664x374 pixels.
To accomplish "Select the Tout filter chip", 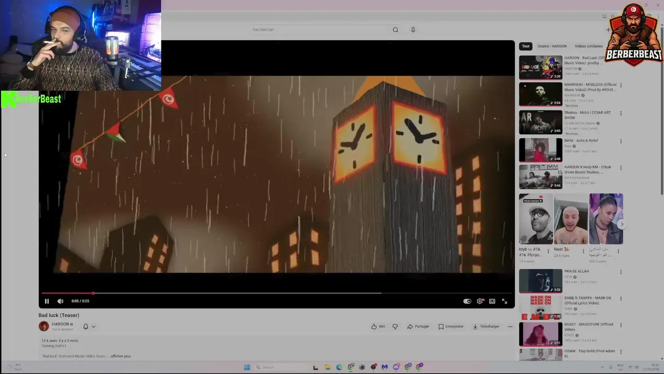I will point(525,46).
